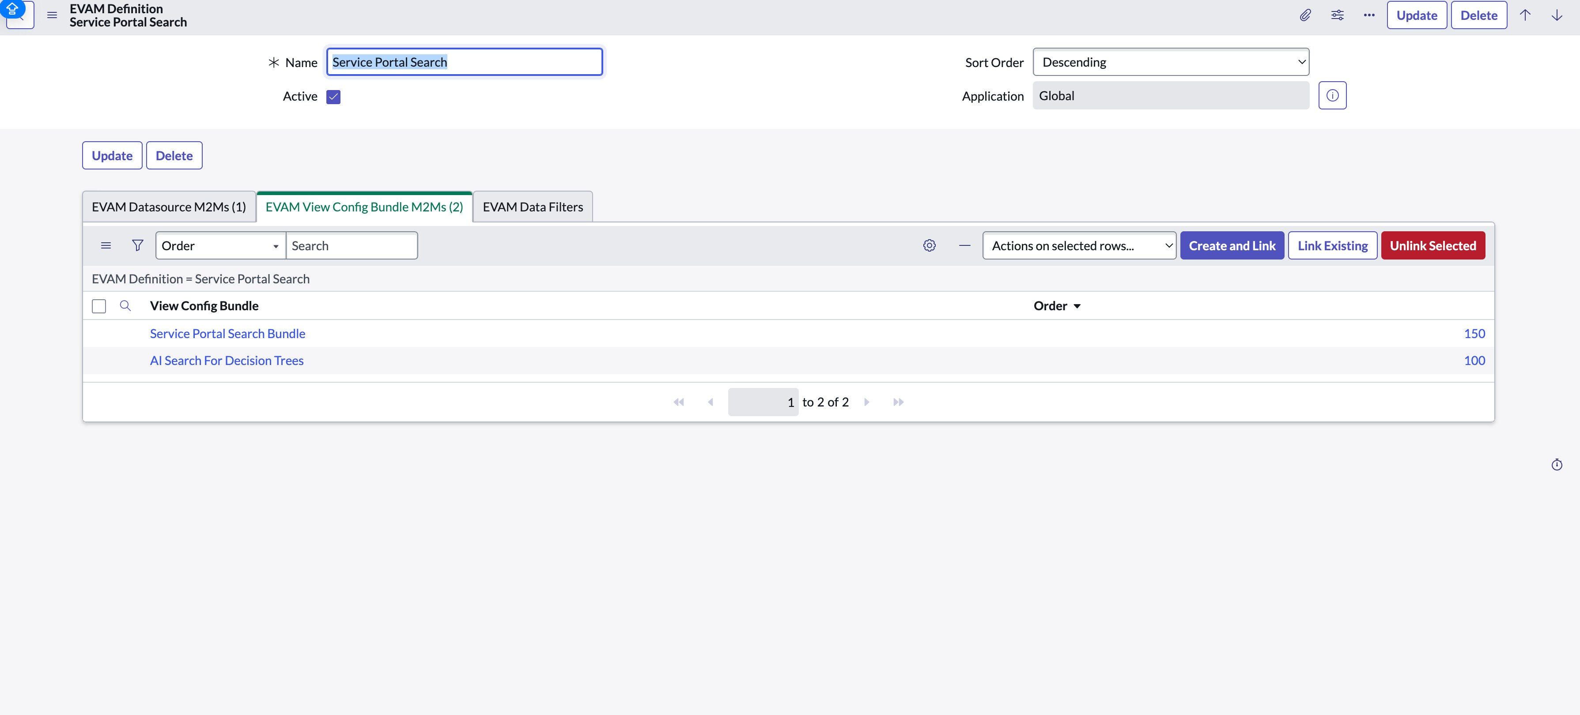The image size is (1580, 715).
Task: Switch to EVAM Datasource M2Ms tab
Action: pos(169,207)
